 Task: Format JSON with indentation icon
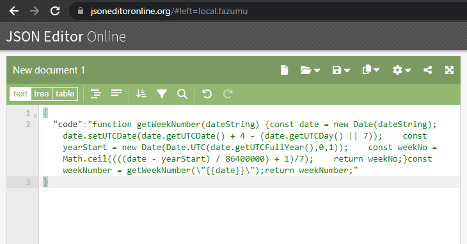point(95,94)
